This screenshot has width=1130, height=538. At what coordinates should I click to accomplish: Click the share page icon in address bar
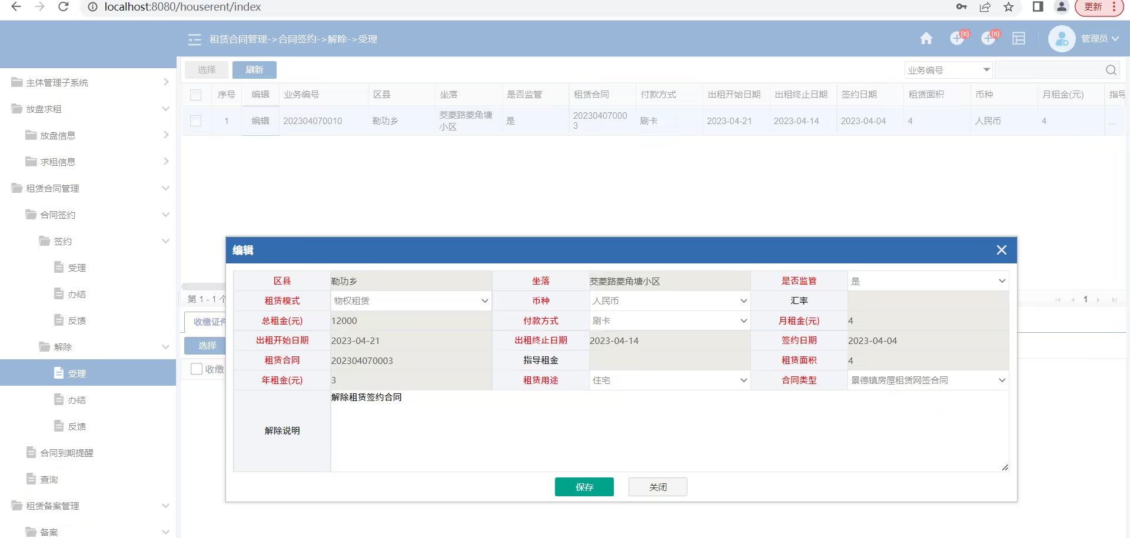(985, 7)
